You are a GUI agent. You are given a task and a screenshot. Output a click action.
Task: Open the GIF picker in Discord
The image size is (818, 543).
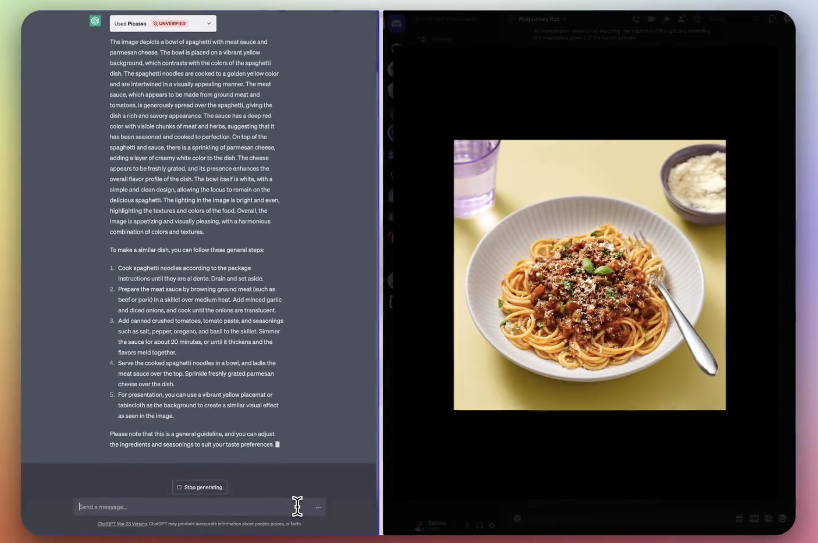(x=754, y=518)
